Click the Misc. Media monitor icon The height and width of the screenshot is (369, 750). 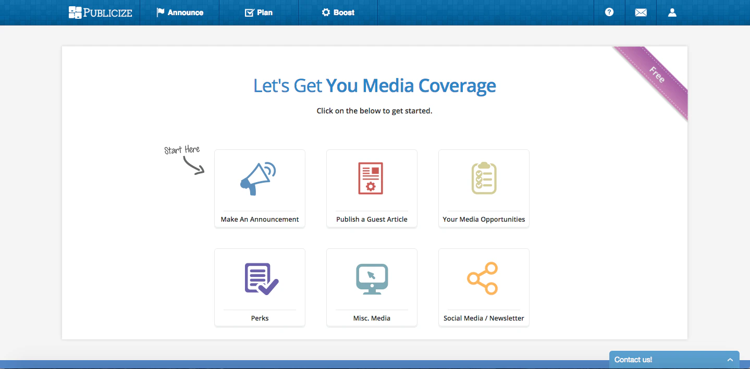point(372,279)
